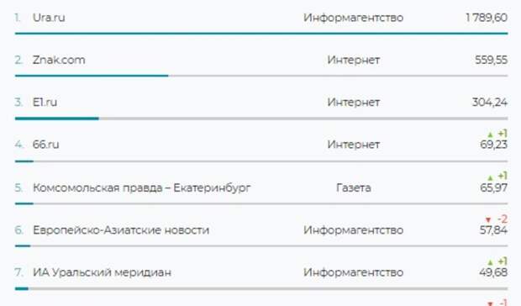
Task: Click the green up arrow above 65,97
Action: [x=490, y=177]
